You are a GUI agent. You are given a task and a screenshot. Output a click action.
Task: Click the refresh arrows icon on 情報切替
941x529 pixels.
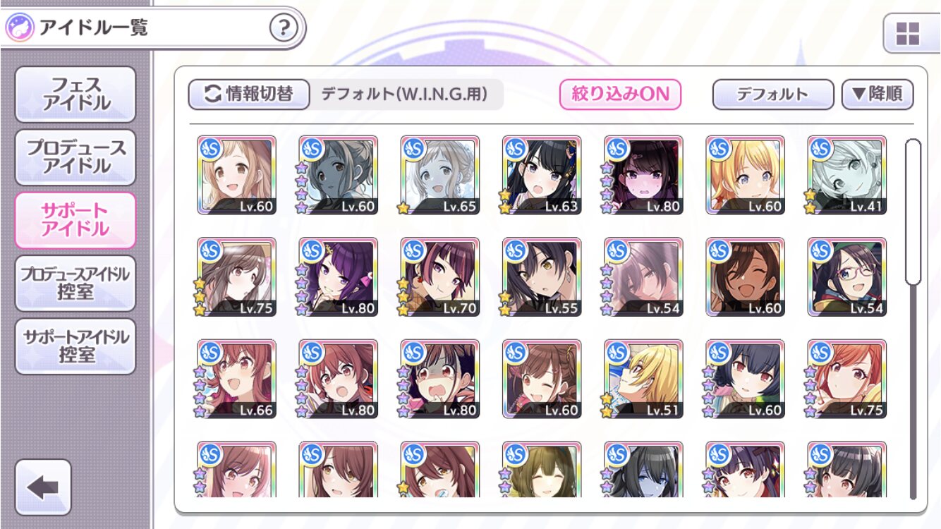212,95
